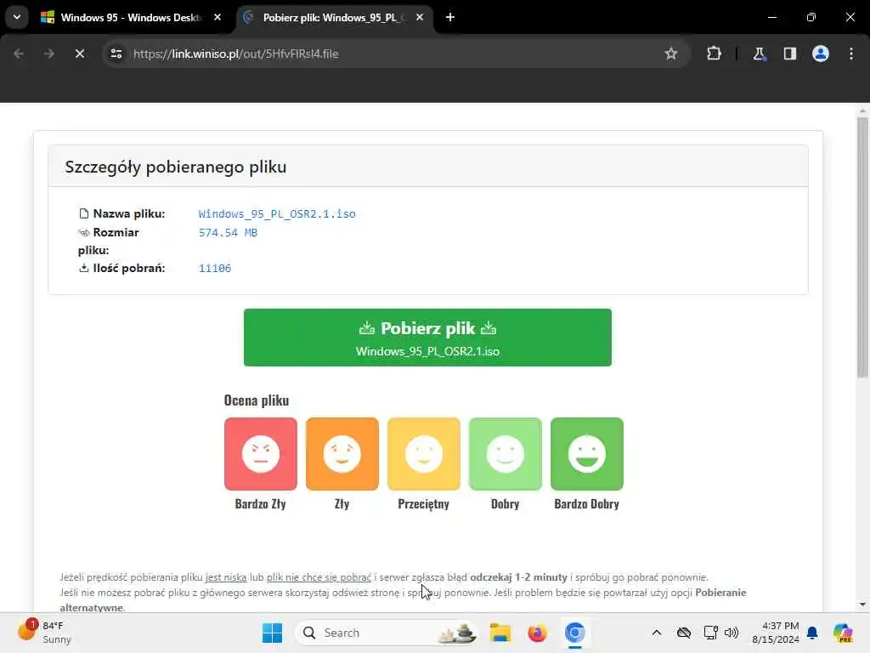Open the browser extensions puzzle icon
Screen dimensions: 870x653
(714, 54)
